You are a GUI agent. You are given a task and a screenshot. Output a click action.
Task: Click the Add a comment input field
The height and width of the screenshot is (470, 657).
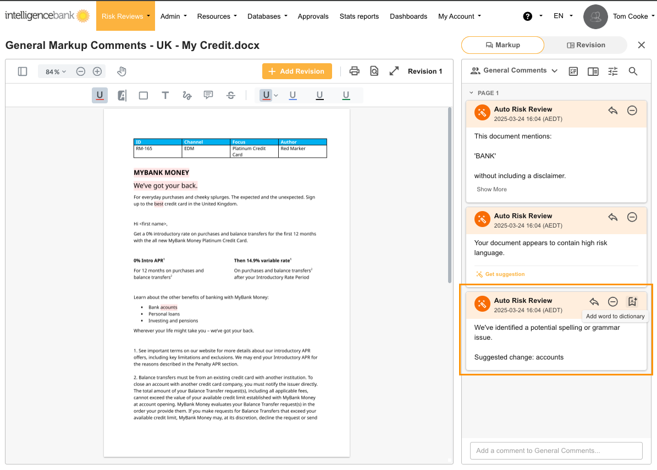pyautogui.click(x=556, y=451)
